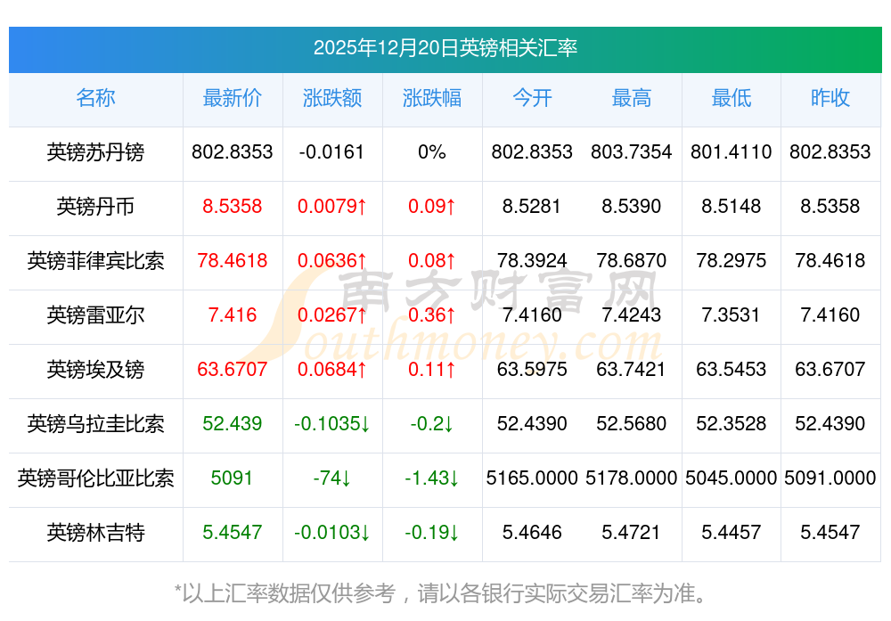Viewport: 891px width, 621px height.
Task: Select the 最高 column header
Action: pos(632,98)
